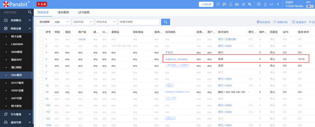Open the language translate icon

(x=249, y=4)
